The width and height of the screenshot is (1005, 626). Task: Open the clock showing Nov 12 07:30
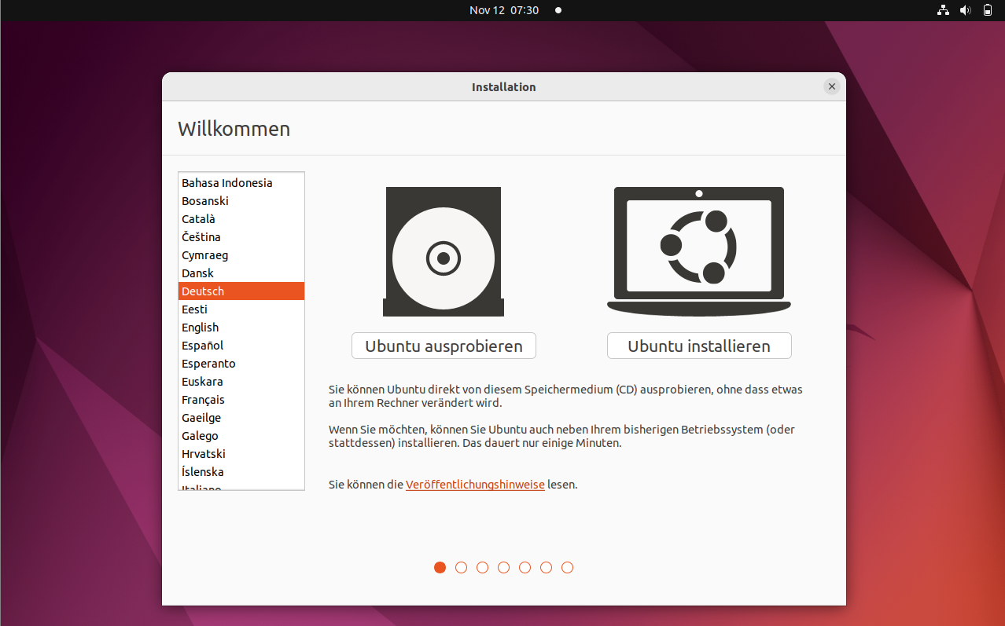click(503, 10)
